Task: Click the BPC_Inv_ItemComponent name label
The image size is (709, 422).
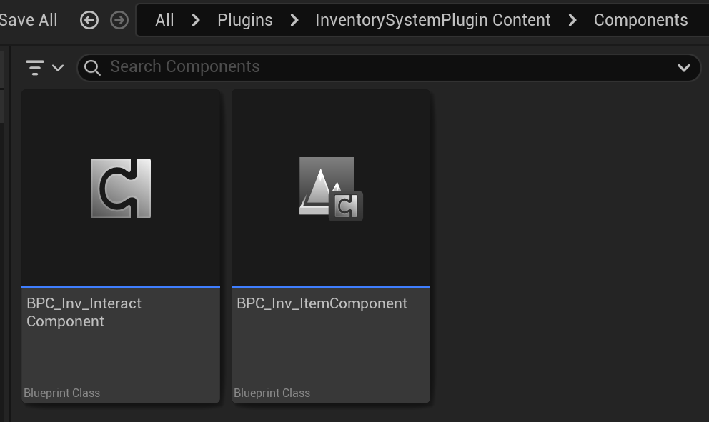Action: pyautogui.click(x=322, y=303)
